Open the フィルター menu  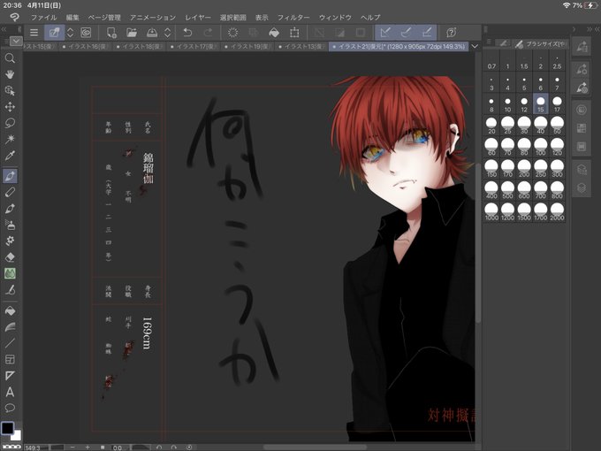tap(293, 18)
